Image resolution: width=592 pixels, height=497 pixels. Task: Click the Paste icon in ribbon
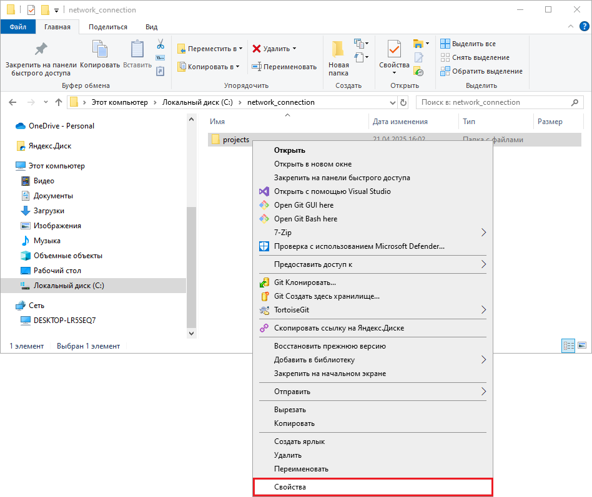pos(137,50)
